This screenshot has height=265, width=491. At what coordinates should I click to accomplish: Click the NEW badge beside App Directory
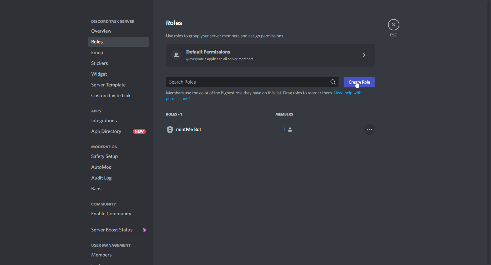coord(139,131)
